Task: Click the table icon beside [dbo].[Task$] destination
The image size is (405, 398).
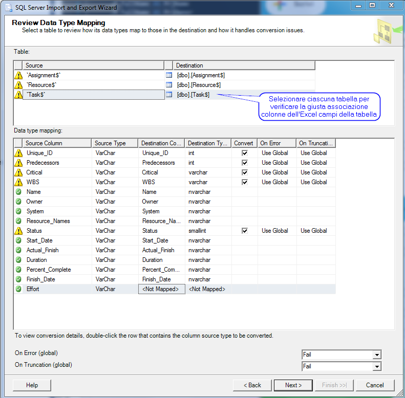Action: click(169, 95)
